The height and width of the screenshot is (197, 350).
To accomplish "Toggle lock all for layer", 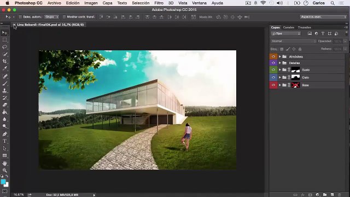I will [x=300, y=49].
